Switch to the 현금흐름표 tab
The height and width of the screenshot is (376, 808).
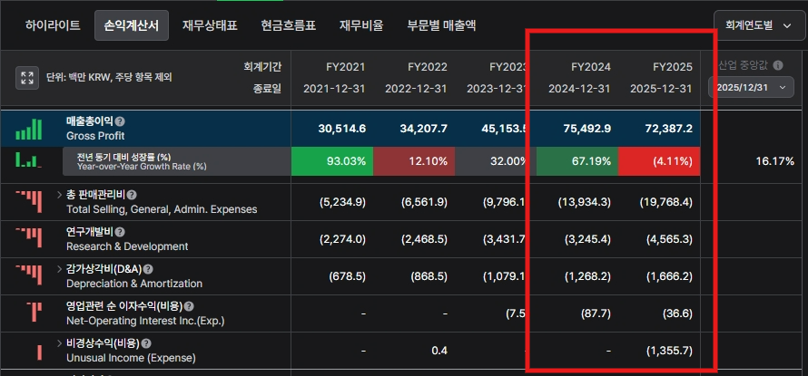point(288,25)
